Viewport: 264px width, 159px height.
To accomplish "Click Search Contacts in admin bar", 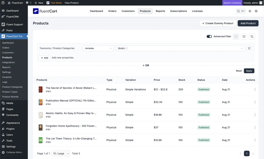I will [x=232, y=3].
